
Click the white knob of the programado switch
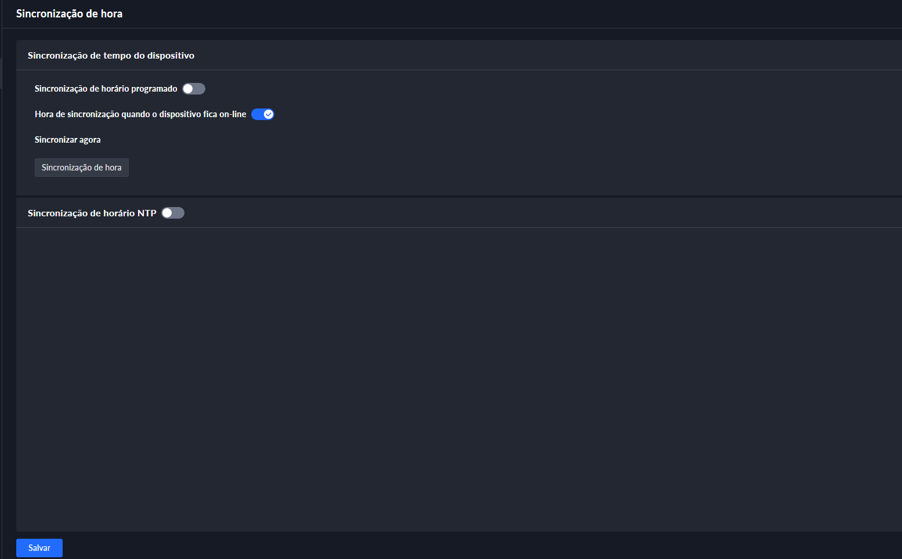click(x=188, y=89)
